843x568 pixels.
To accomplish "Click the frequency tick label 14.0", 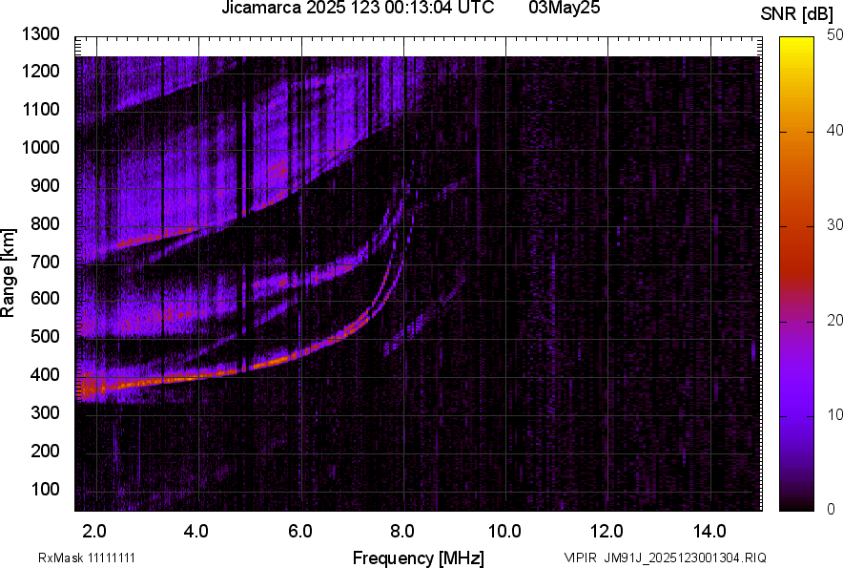I will point(710,532).
